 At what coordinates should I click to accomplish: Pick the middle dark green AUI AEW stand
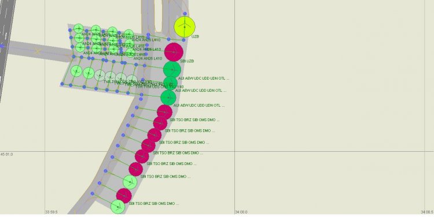[x=170, y=83]
